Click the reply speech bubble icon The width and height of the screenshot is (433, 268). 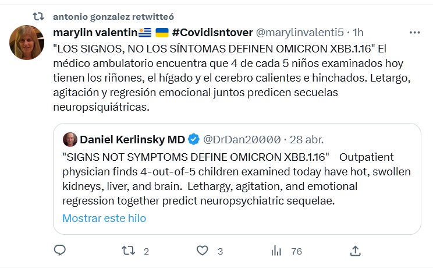click(59, 251)
